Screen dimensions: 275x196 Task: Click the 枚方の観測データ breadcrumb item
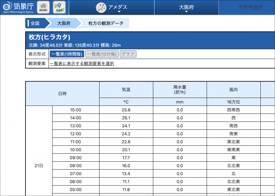click(x=106, y=23)
